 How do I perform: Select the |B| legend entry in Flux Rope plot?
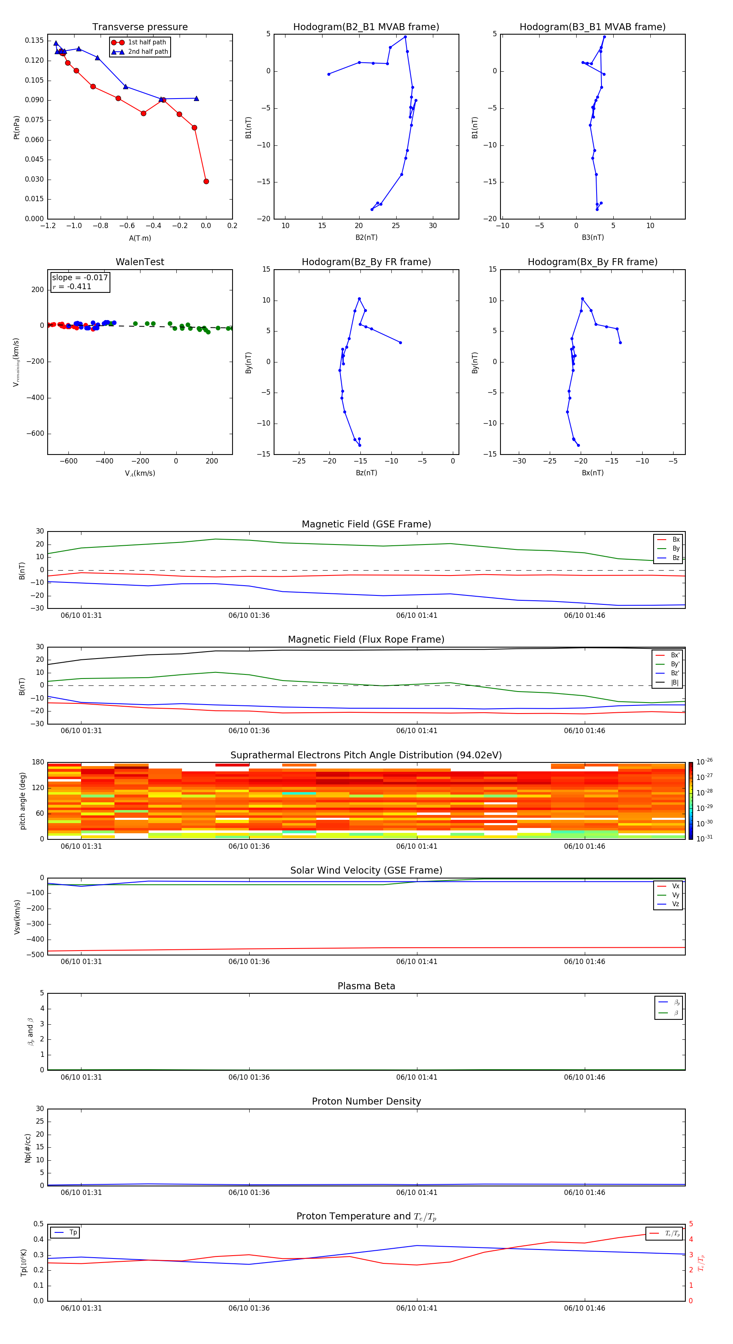click(x=667, y=683)
